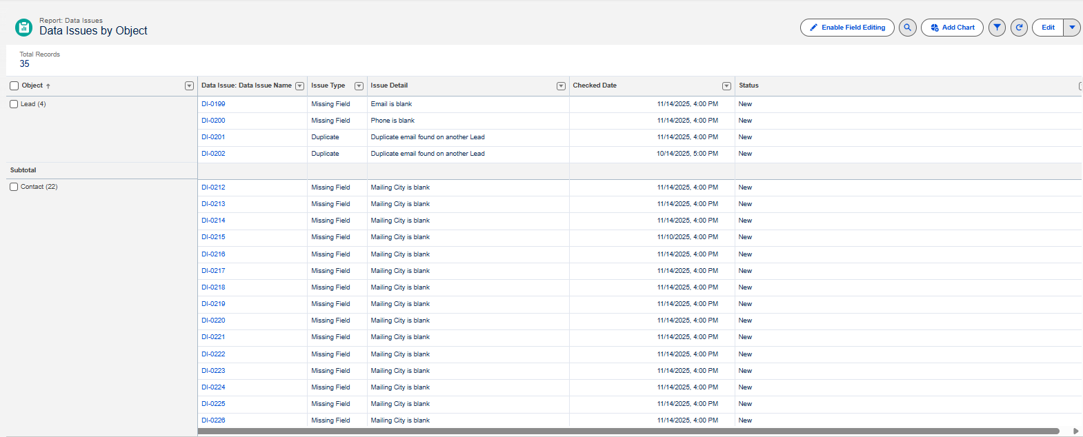Open data issue DI-0220
Viewport: 1083px width, 437px height.
(213, 321)
